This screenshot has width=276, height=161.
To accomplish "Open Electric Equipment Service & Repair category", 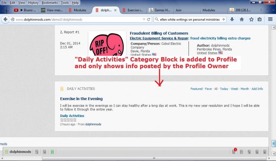I will (x=159, y=38).
